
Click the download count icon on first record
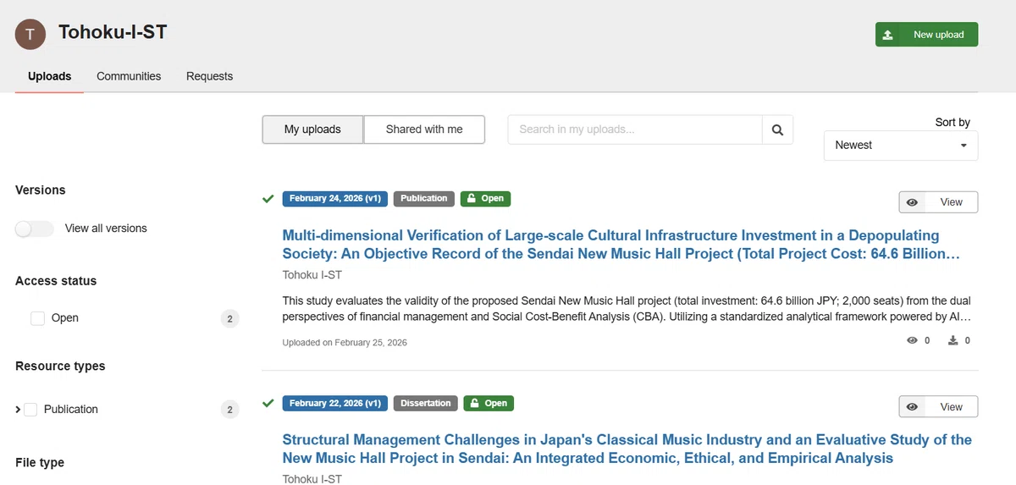coord(953,340)
